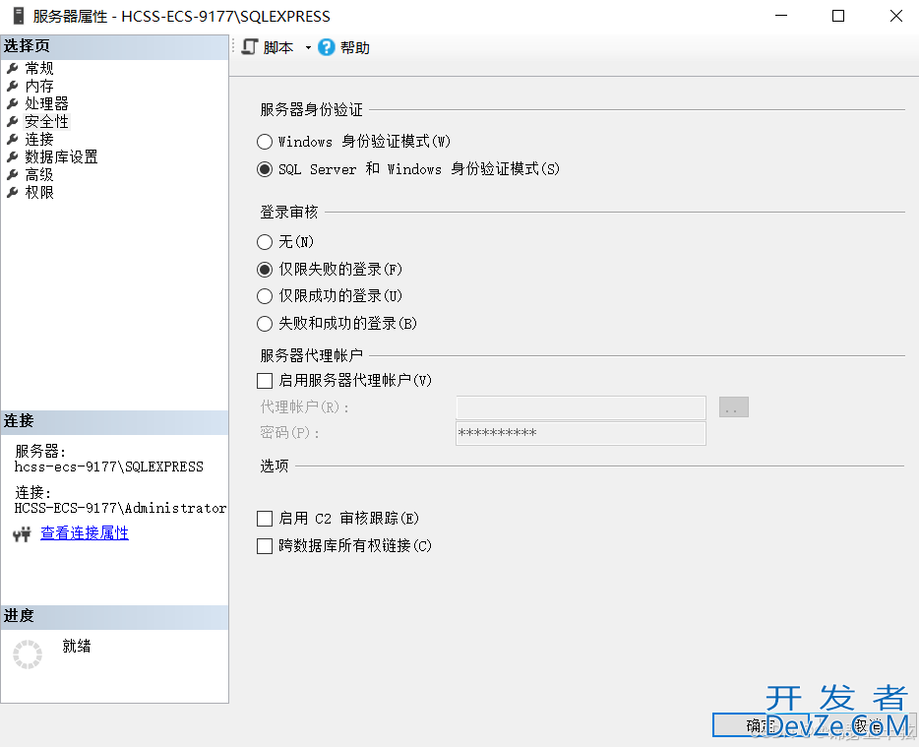This screenshot has width=919, height=747.
Task: Open the 常规 page
Action: (x=39, y=69)
